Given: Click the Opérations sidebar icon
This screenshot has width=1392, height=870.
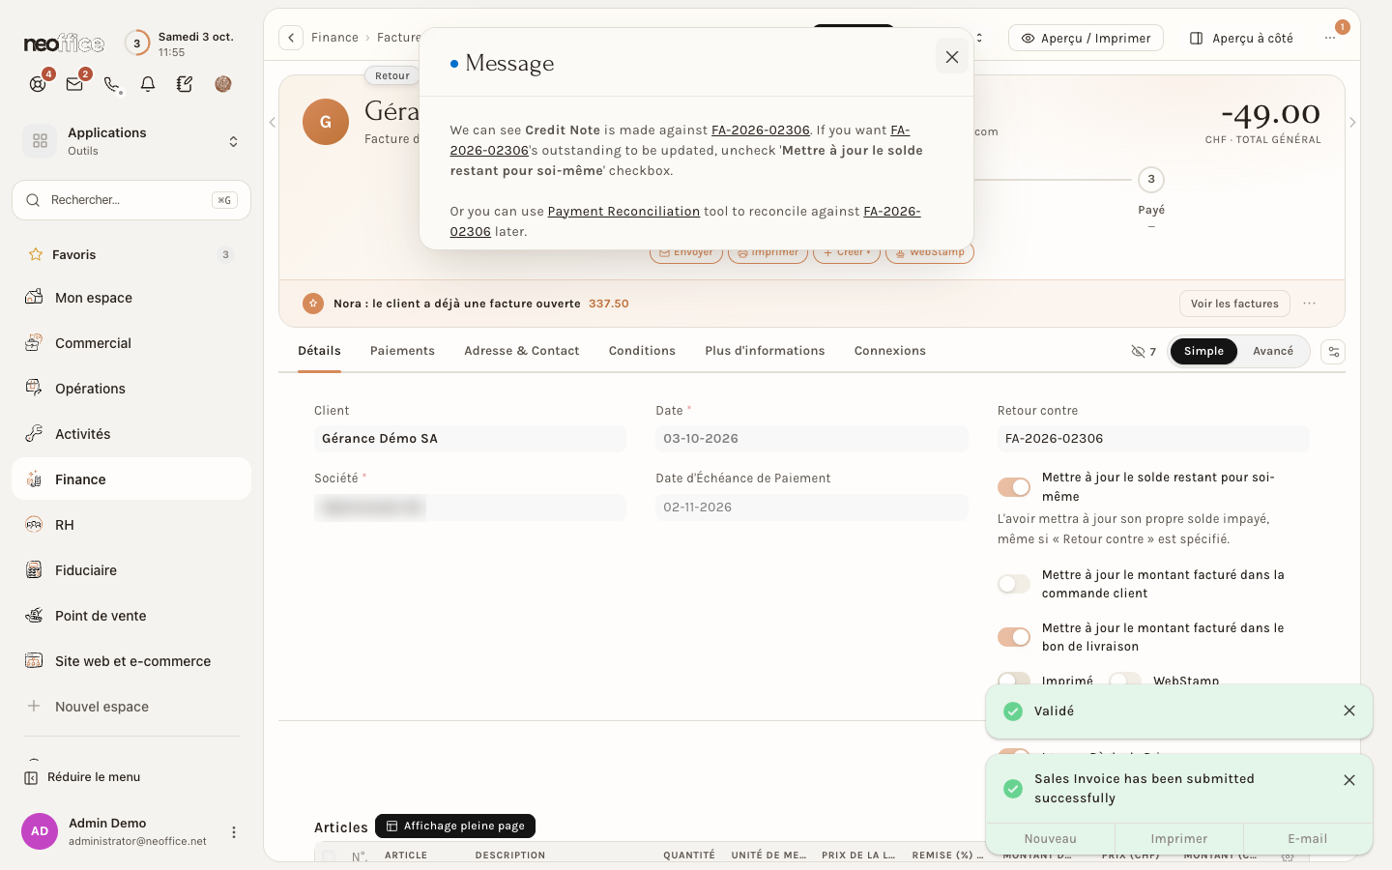Looking at the screenshot, I should (x=34, y=388).
